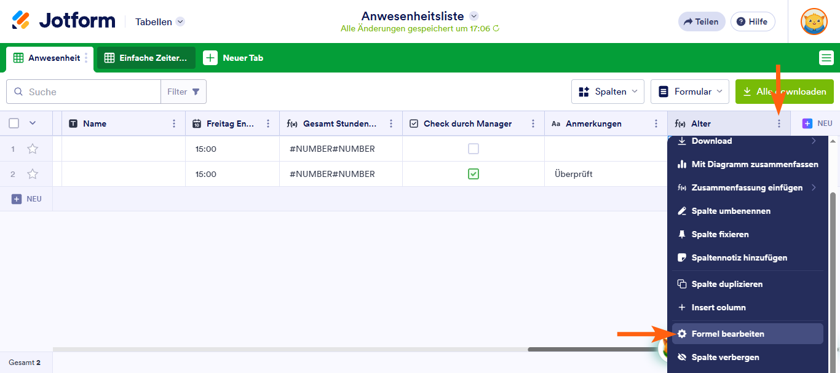
Task: Click the 15:00 cell in row 2
Action: click(232, 174)
